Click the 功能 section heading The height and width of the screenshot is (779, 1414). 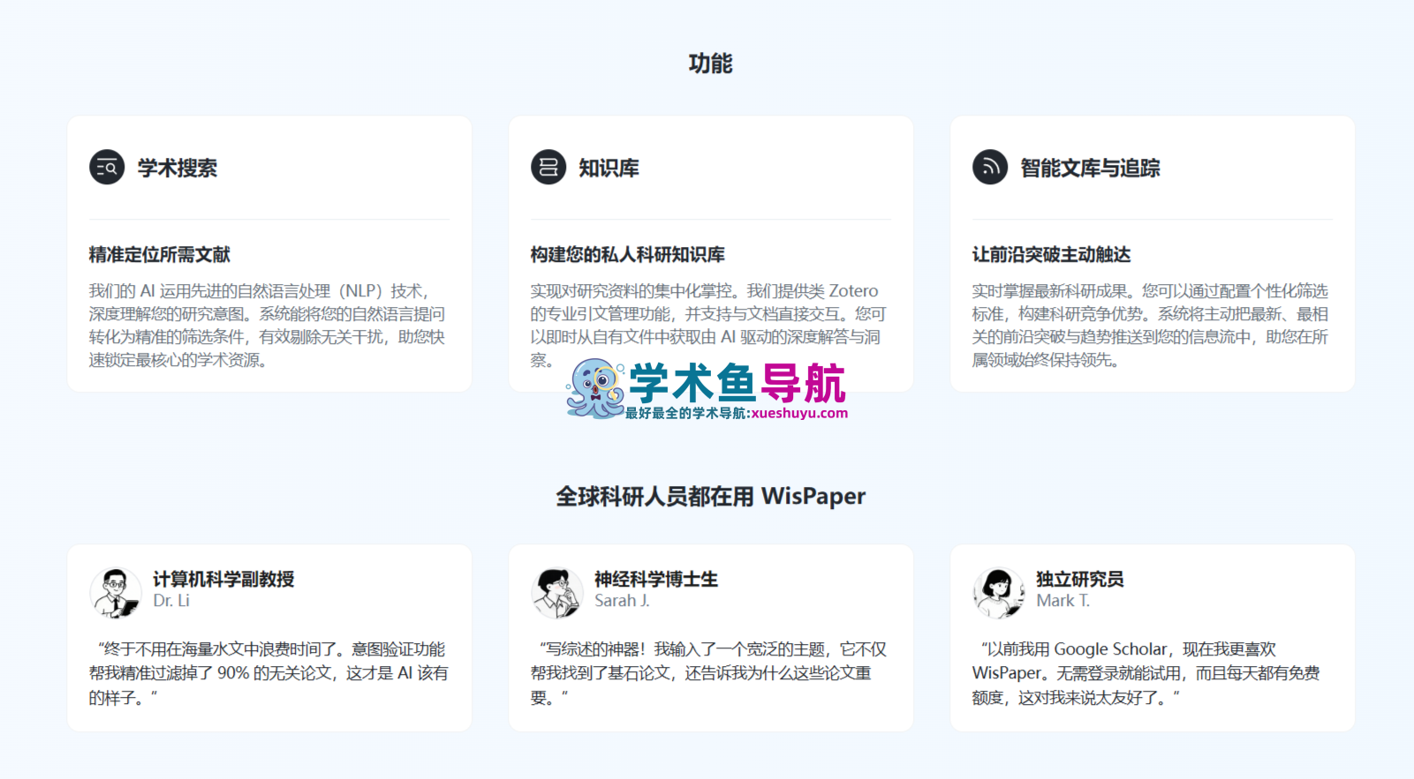coord(710,64)
